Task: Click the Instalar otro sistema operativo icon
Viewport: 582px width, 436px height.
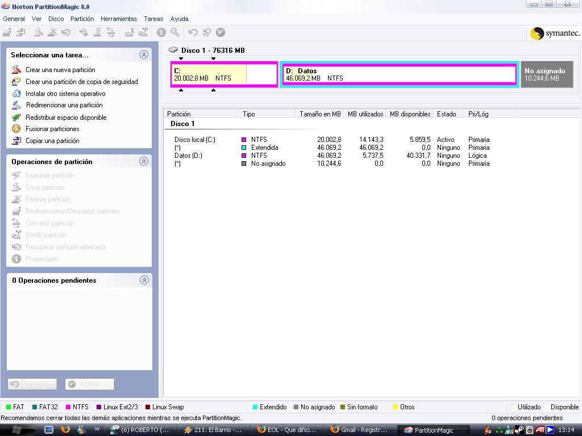Action: coord(16,94)
